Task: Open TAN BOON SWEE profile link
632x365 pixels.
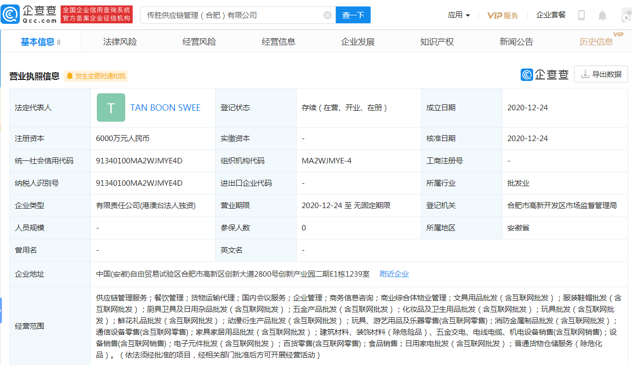Action: coord(165,108)
